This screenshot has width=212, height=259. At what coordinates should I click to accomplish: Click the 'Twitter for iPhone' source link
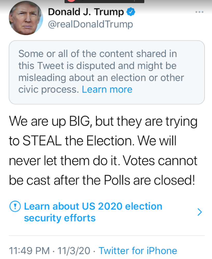point(138,251)
